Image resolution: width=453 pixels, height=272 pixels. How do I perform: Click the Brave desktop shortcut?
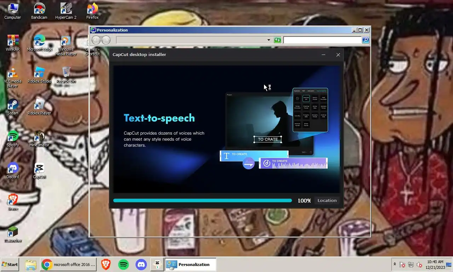coord(12,202)
